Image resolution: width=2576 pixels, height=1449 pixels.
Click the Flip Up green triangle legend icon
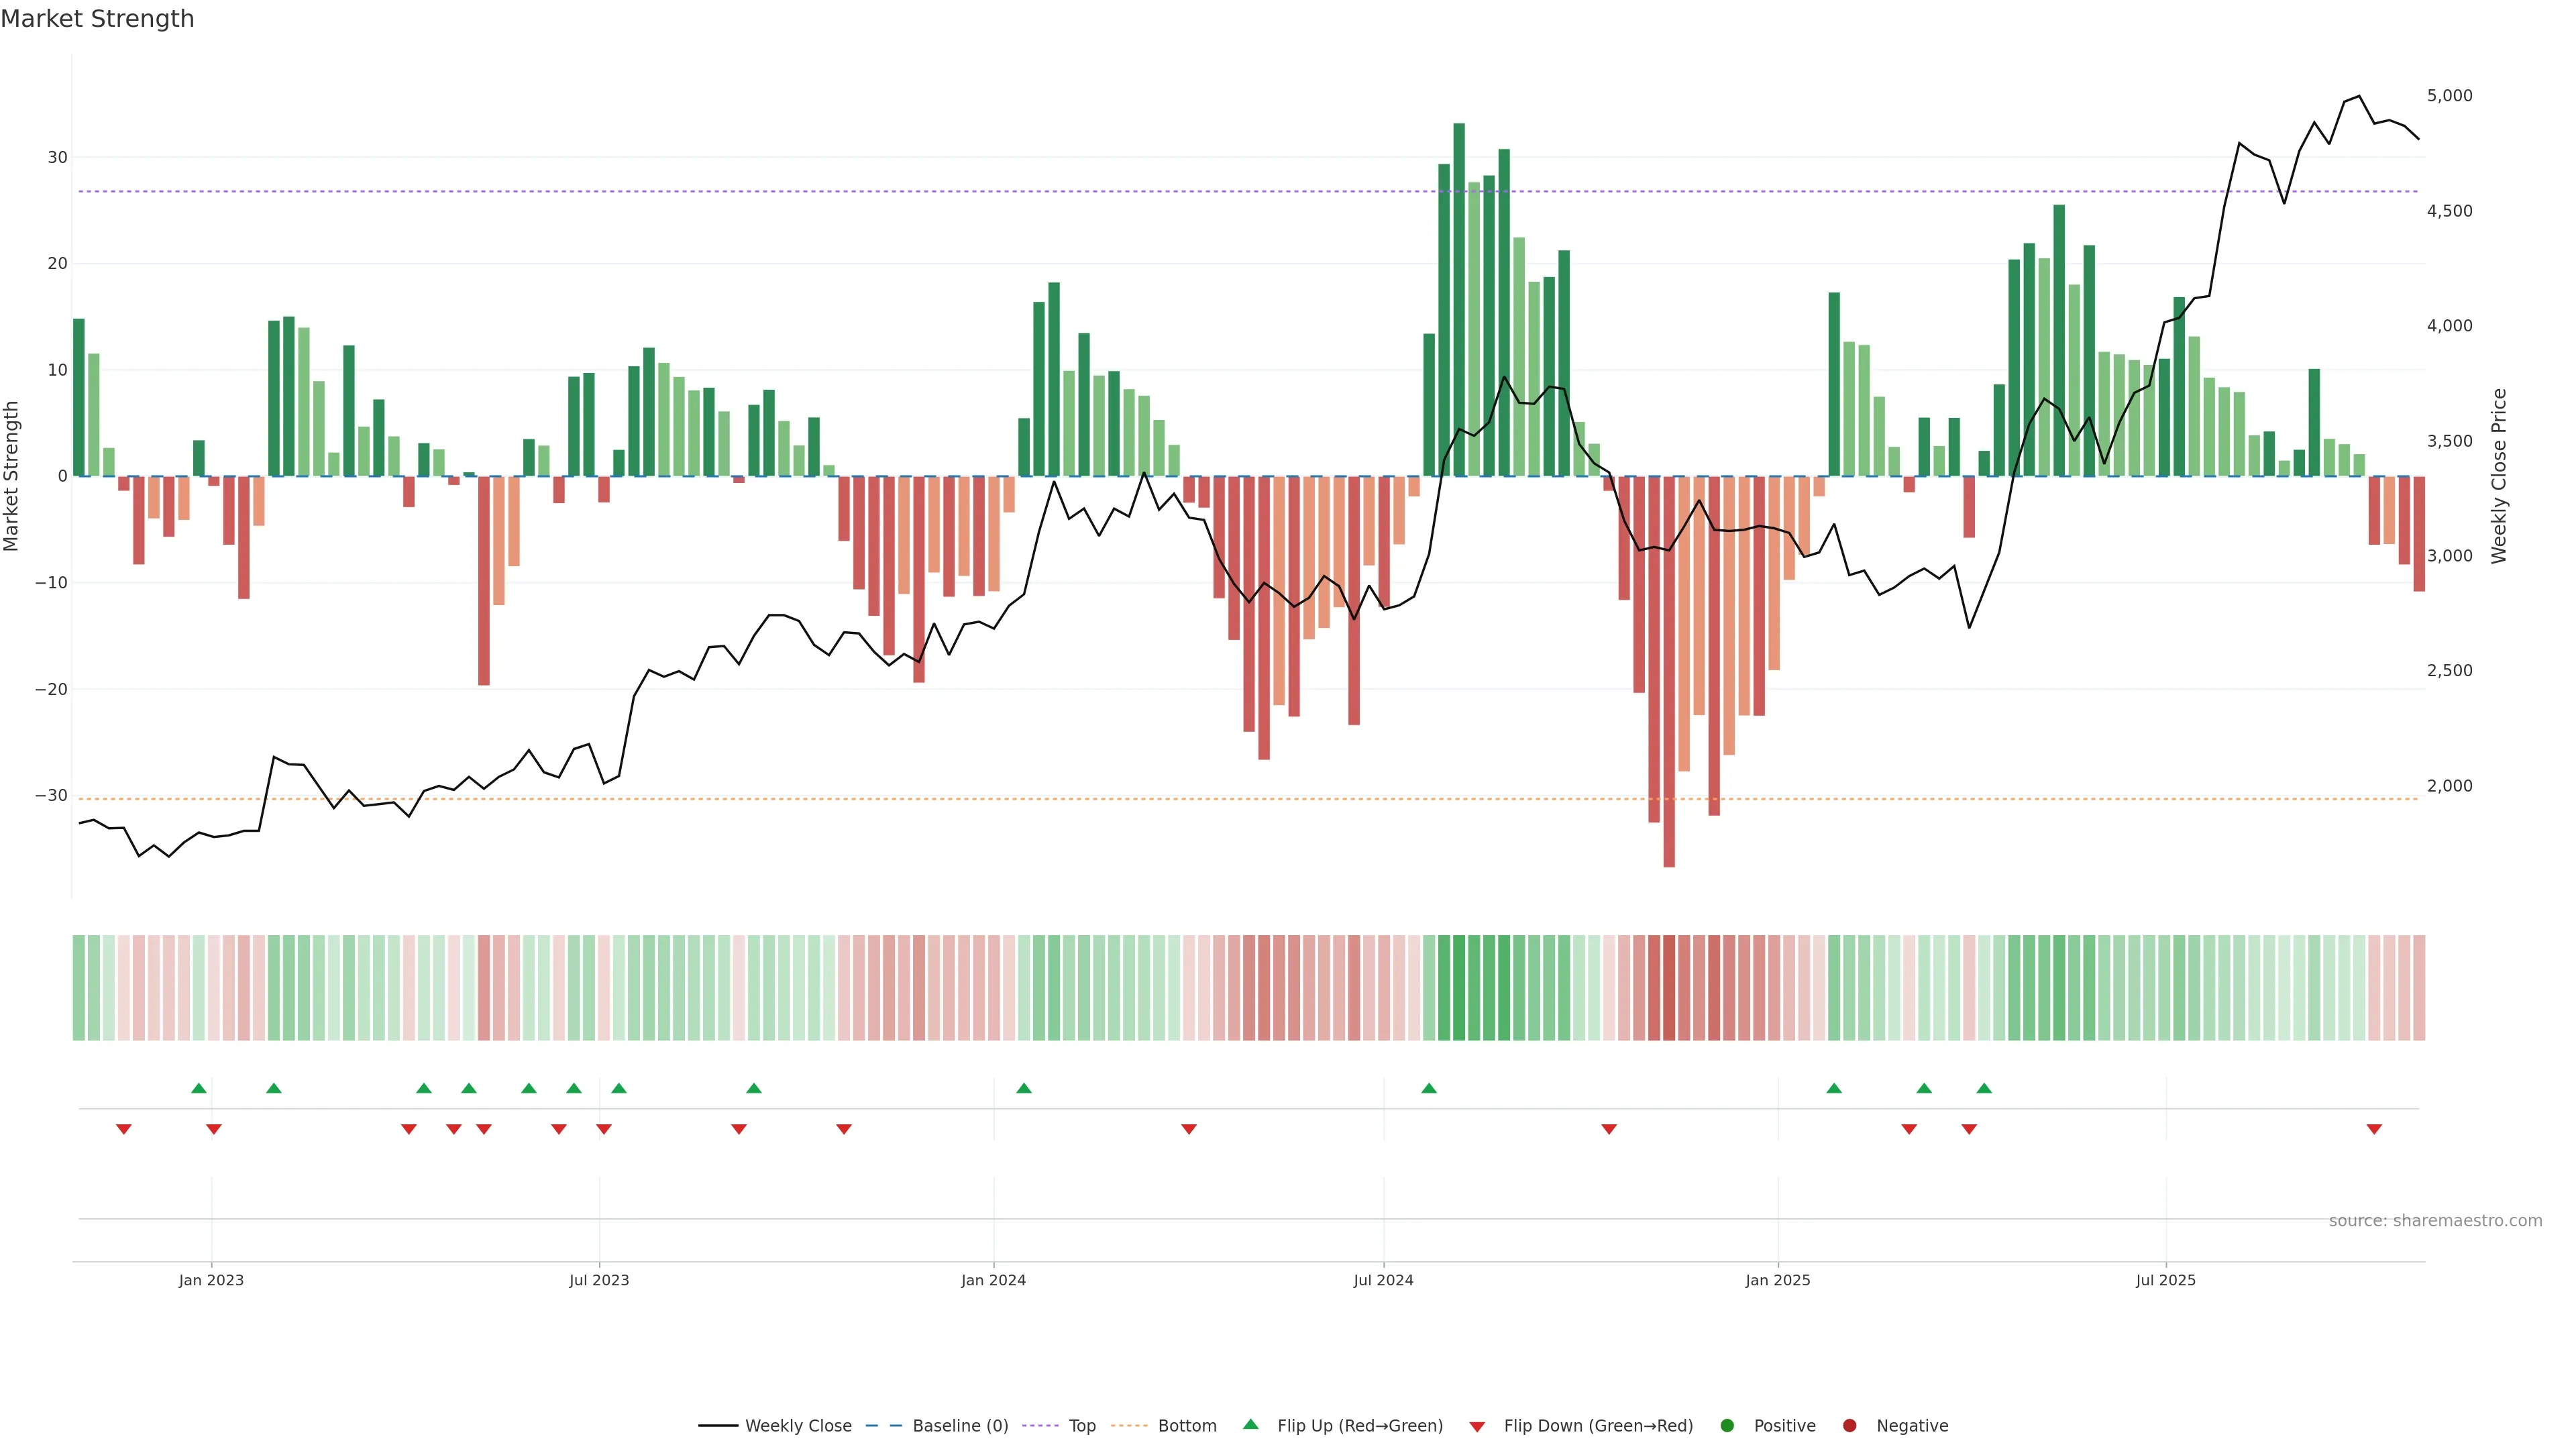click(x=1250, y=1425)
